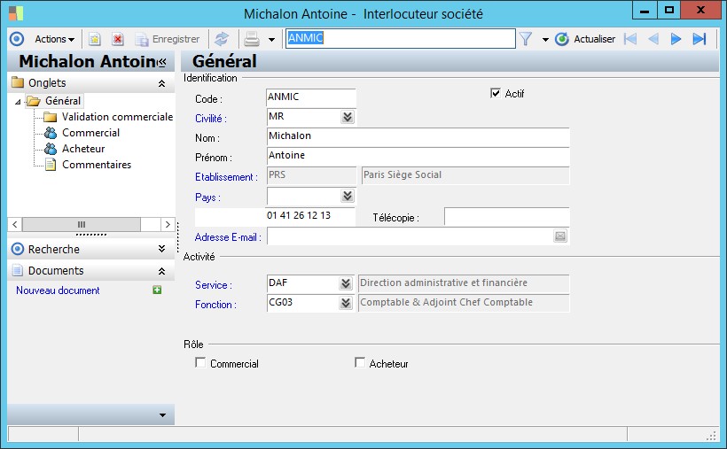Click the Télécopie field

click(507, 216)
